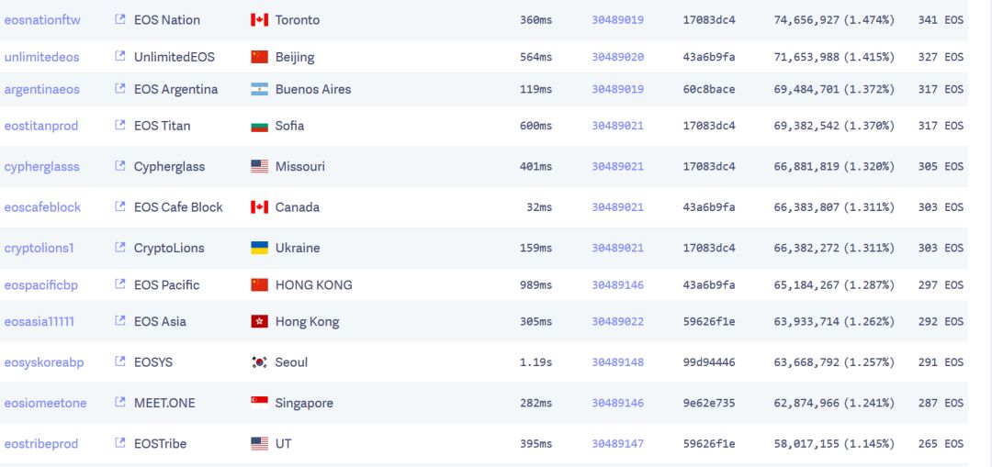Click the Hong Kong flag in EOS Asia row

[x=259, y=322]
